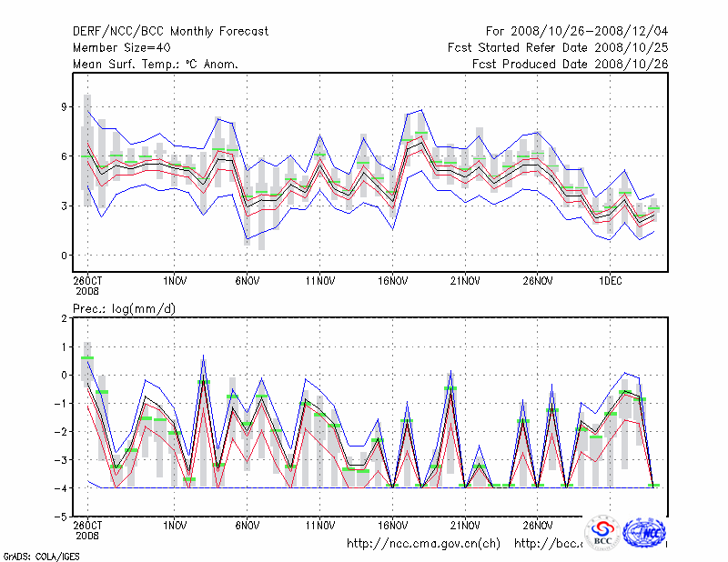
Task: Click the DERF/NCC/BCC Monthly Forecast title
Action: click(x=170, y=32)
